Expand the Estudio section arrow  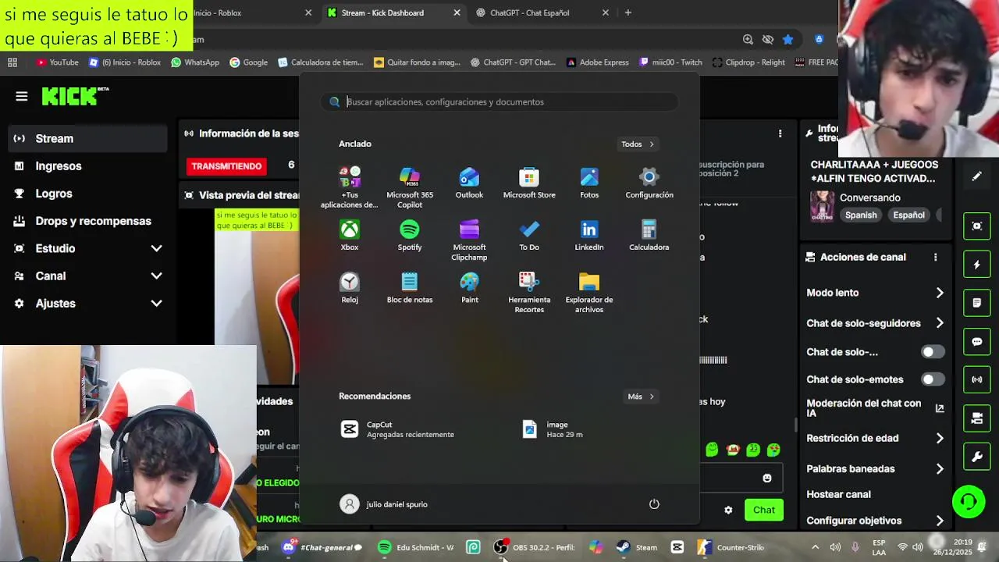(156, 248)
